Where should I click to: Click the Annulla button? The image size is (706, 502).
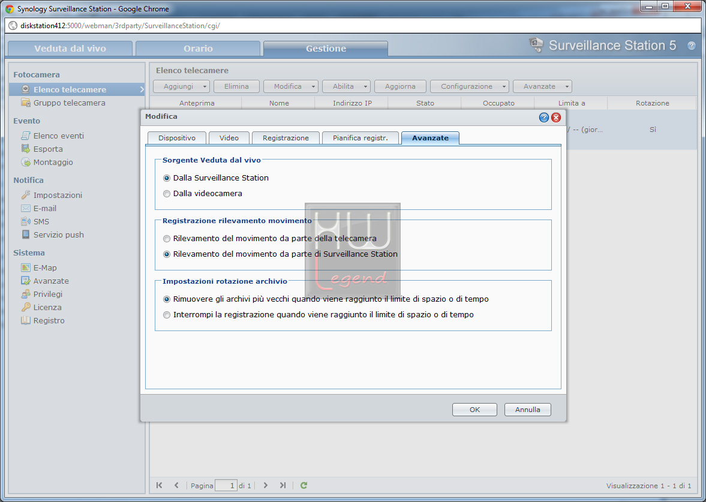[528, 410]
